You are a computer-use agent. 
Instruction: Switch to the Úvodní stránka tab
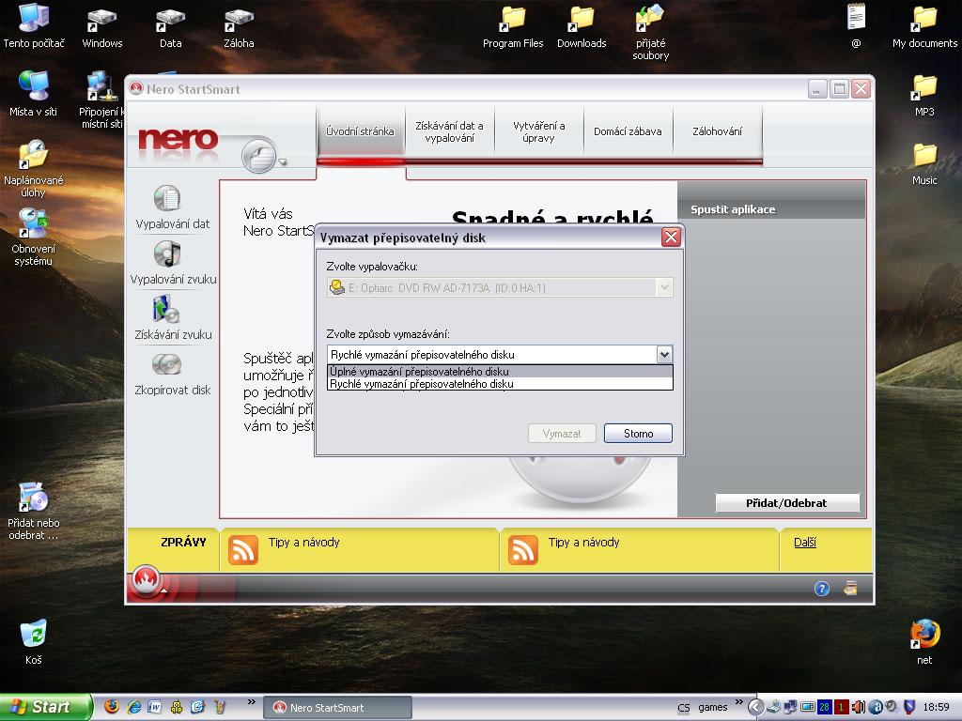[360, 131]
